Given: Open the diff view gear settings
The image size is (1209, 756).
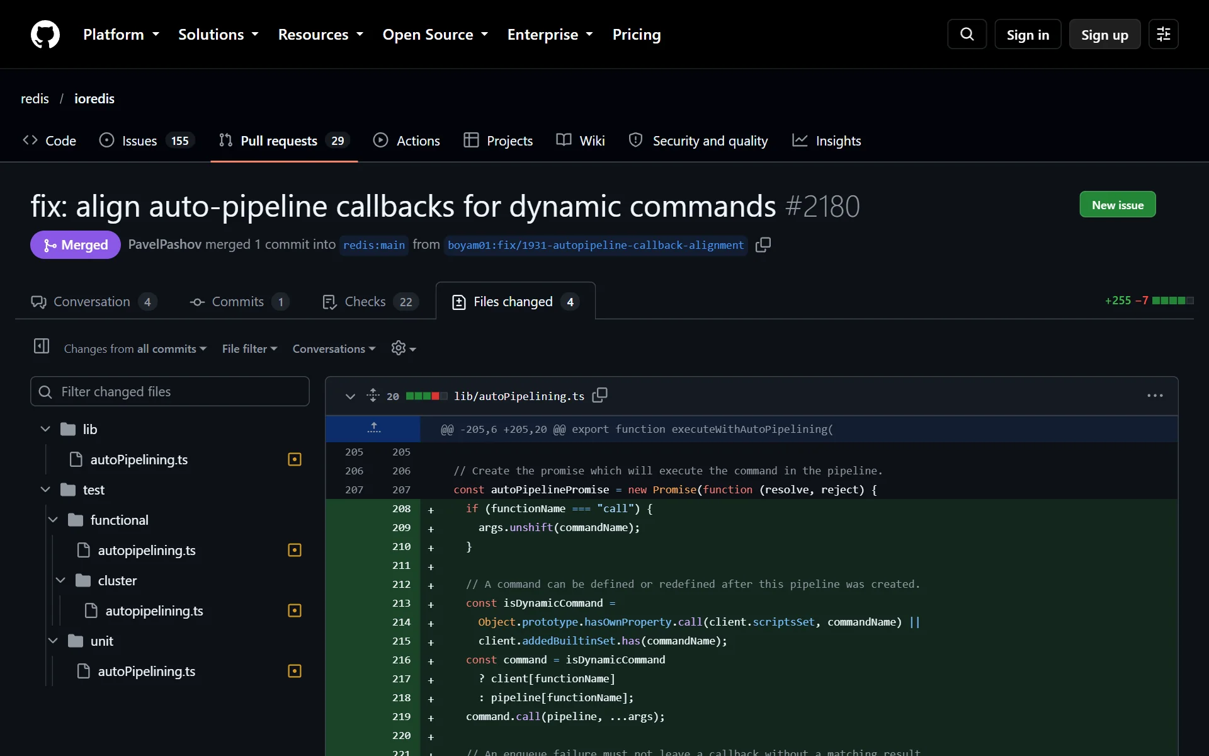Looking at the screenshot, I should [x=404, y=348].
